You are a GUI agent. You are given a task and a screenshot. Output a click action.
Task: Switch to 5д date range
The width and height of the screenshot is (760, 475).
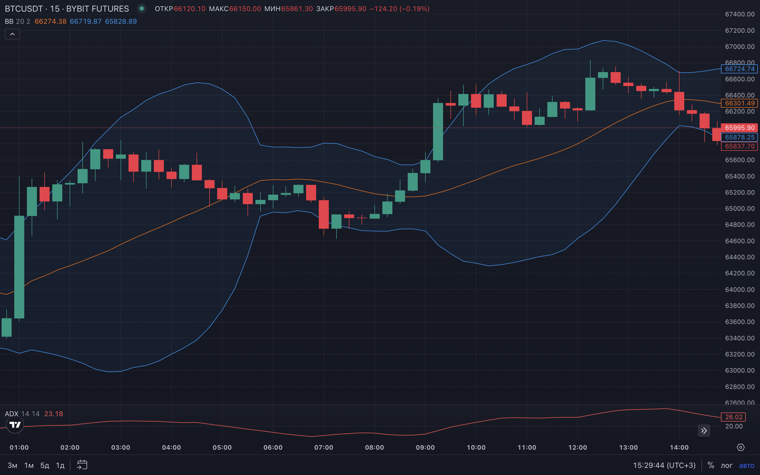[45, 465]
